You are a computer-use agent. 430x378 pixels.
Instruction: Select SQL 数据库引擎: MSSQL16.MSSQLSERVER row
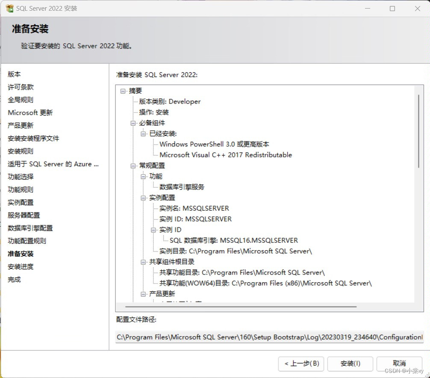(x=234, y=241)
